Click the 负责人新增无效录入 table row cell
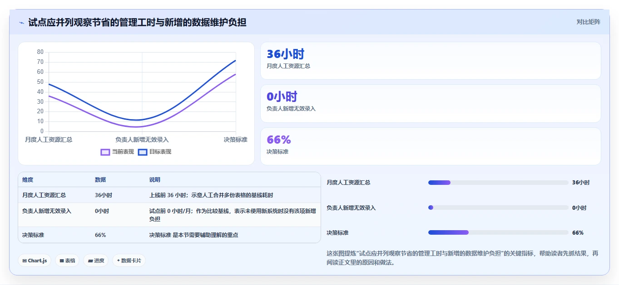This screenshot has width=619, height=285. click(x=47, y=211)
